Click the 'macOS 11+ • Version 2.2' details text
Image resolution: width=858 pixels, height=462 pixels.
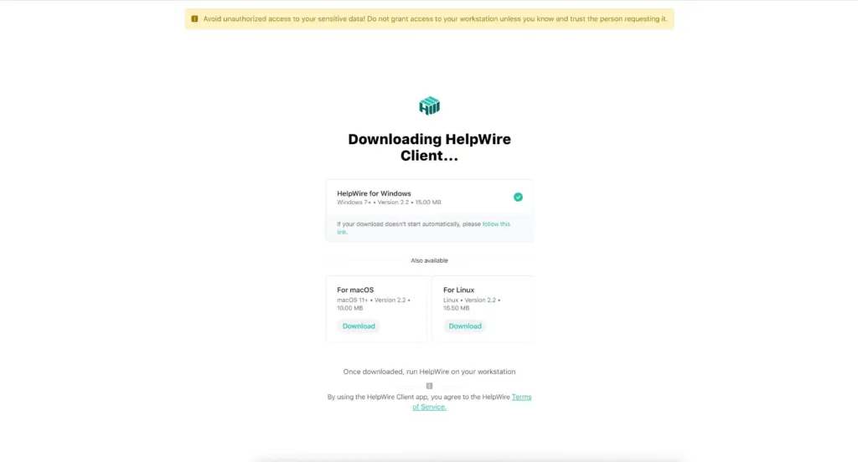373,304
